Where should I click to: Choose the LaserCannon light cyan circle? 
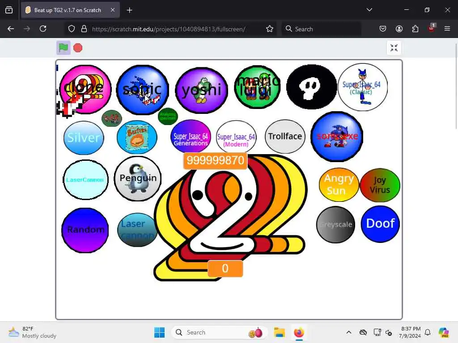(85, 180)
